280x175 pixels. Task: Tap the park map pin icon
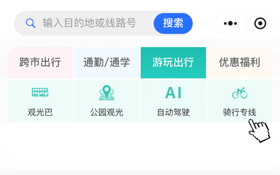click(107, 93)
